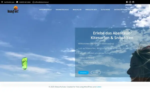Open the YouTube icon in top bar
The image size is (150, 93).
pyautogui.click(x=133, y=2)
